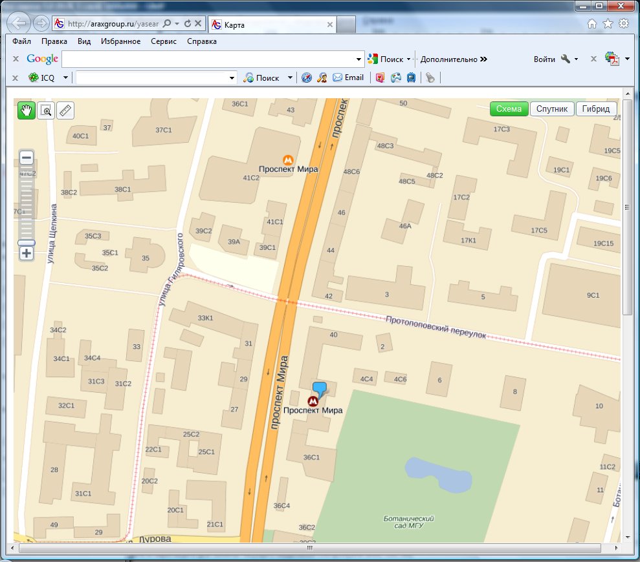Activate the magnifier zoom-selection tool

(46, 110)
